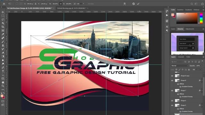Screen dimensions: 205x115
Task: Open the layer Fill dropdown arrow
Action: pos(202,70)
